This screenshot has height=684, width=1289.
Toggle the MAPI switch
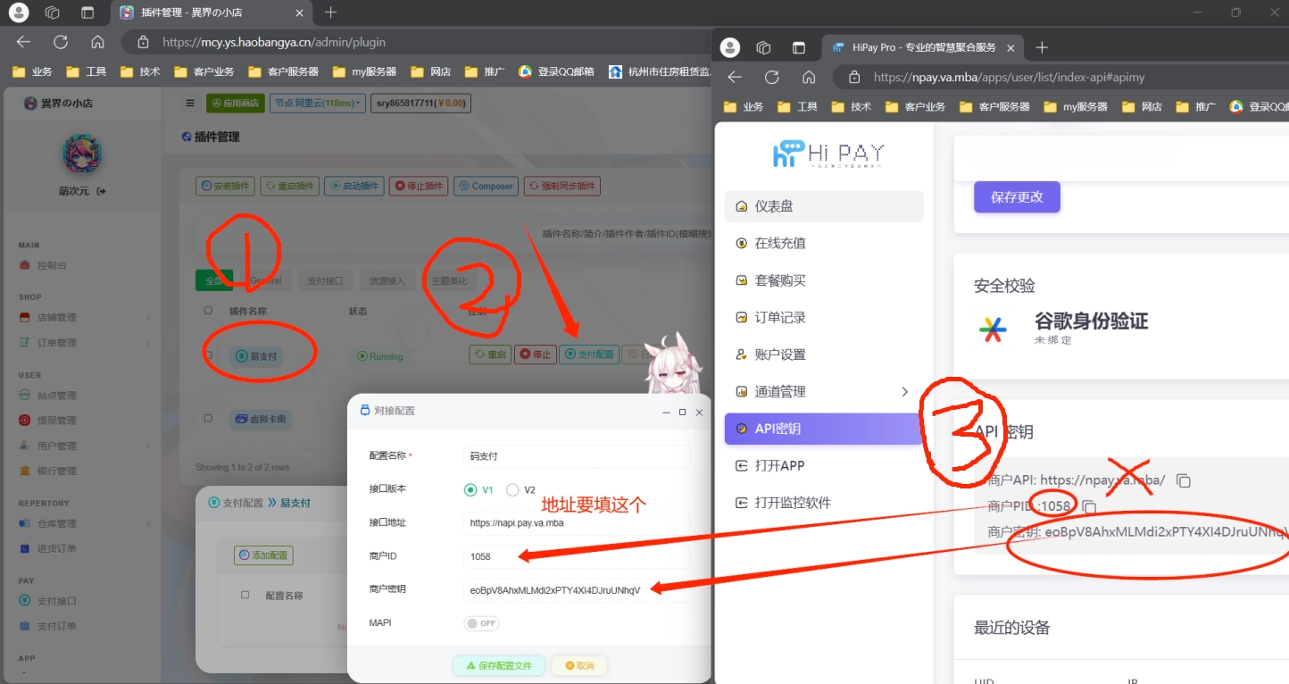(x=482, y=623)
